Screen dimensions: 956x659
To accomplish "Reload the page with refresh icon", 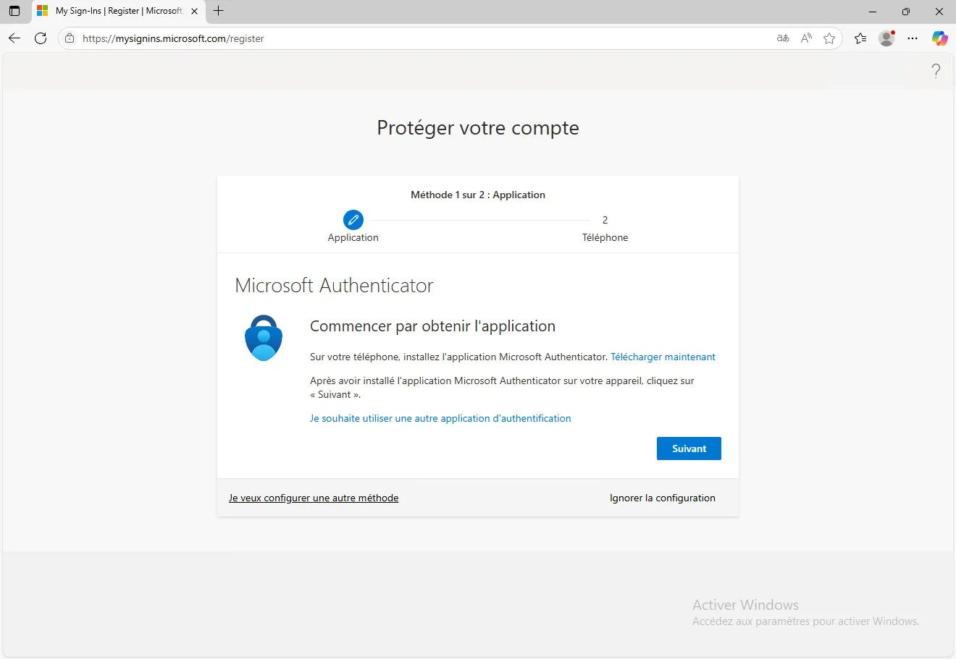I will coord(41,38).
